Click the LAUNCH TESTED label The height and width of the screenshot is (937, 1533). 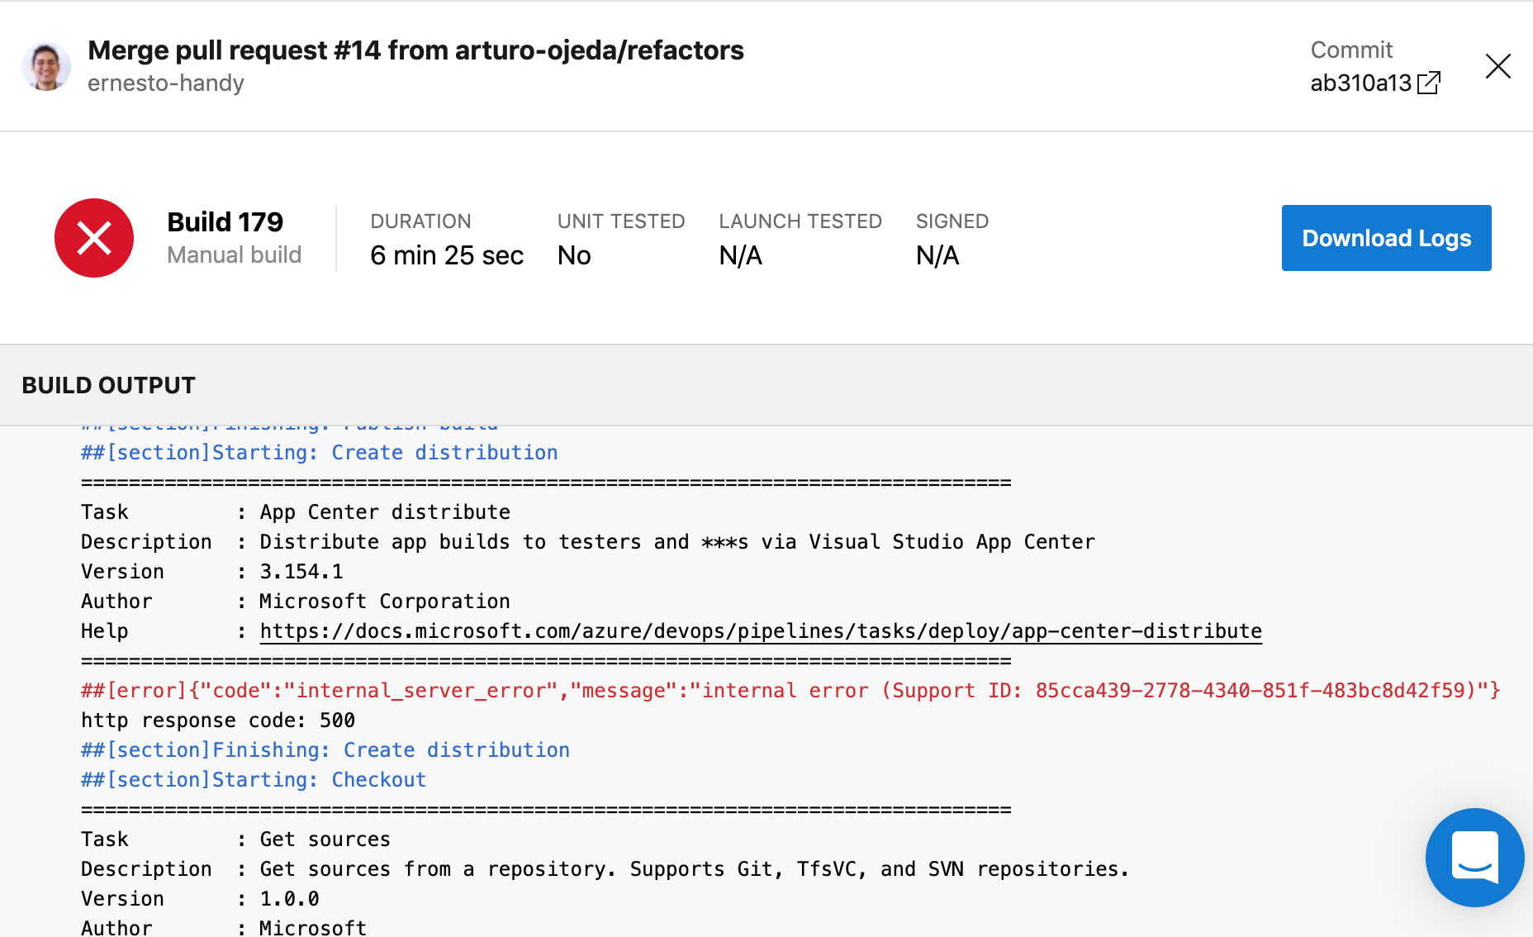[x=800, y=221]
